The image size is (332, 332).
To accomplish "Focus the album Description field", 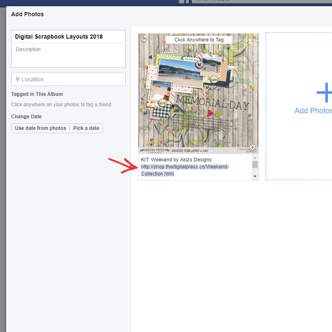I will click(x=68, y=55).
